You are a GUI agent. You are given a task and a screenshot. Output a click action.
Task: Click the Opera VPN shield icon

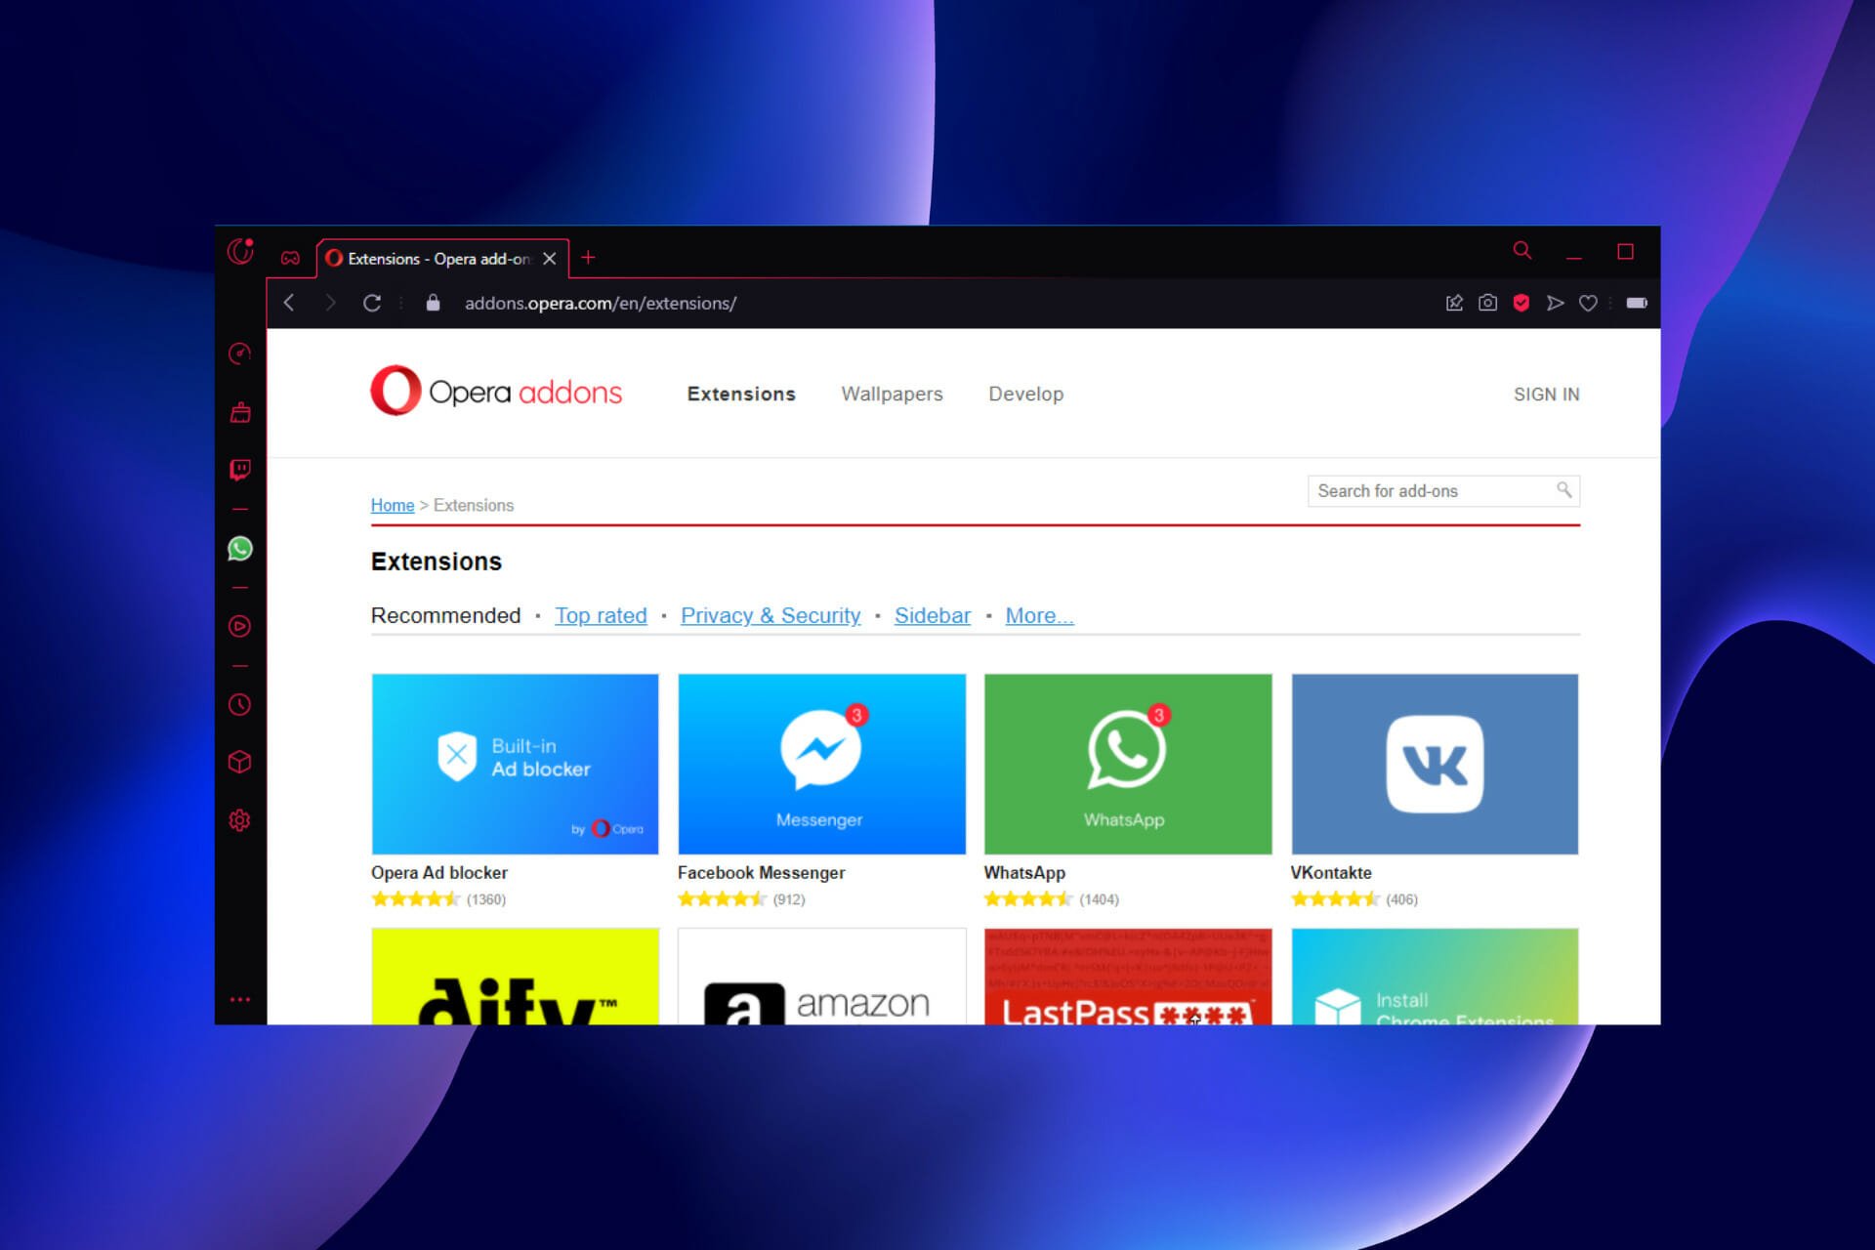(1522, 303)
